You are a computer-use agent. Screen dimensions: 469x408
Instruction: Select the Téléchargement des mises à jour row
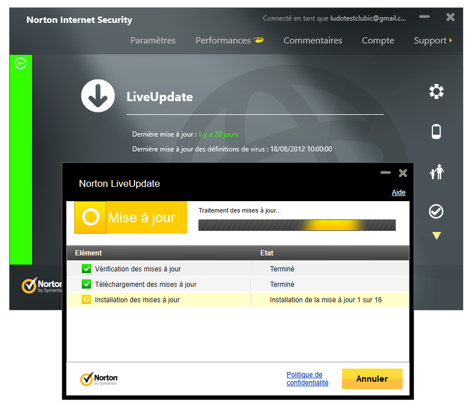tap(238, 284)
